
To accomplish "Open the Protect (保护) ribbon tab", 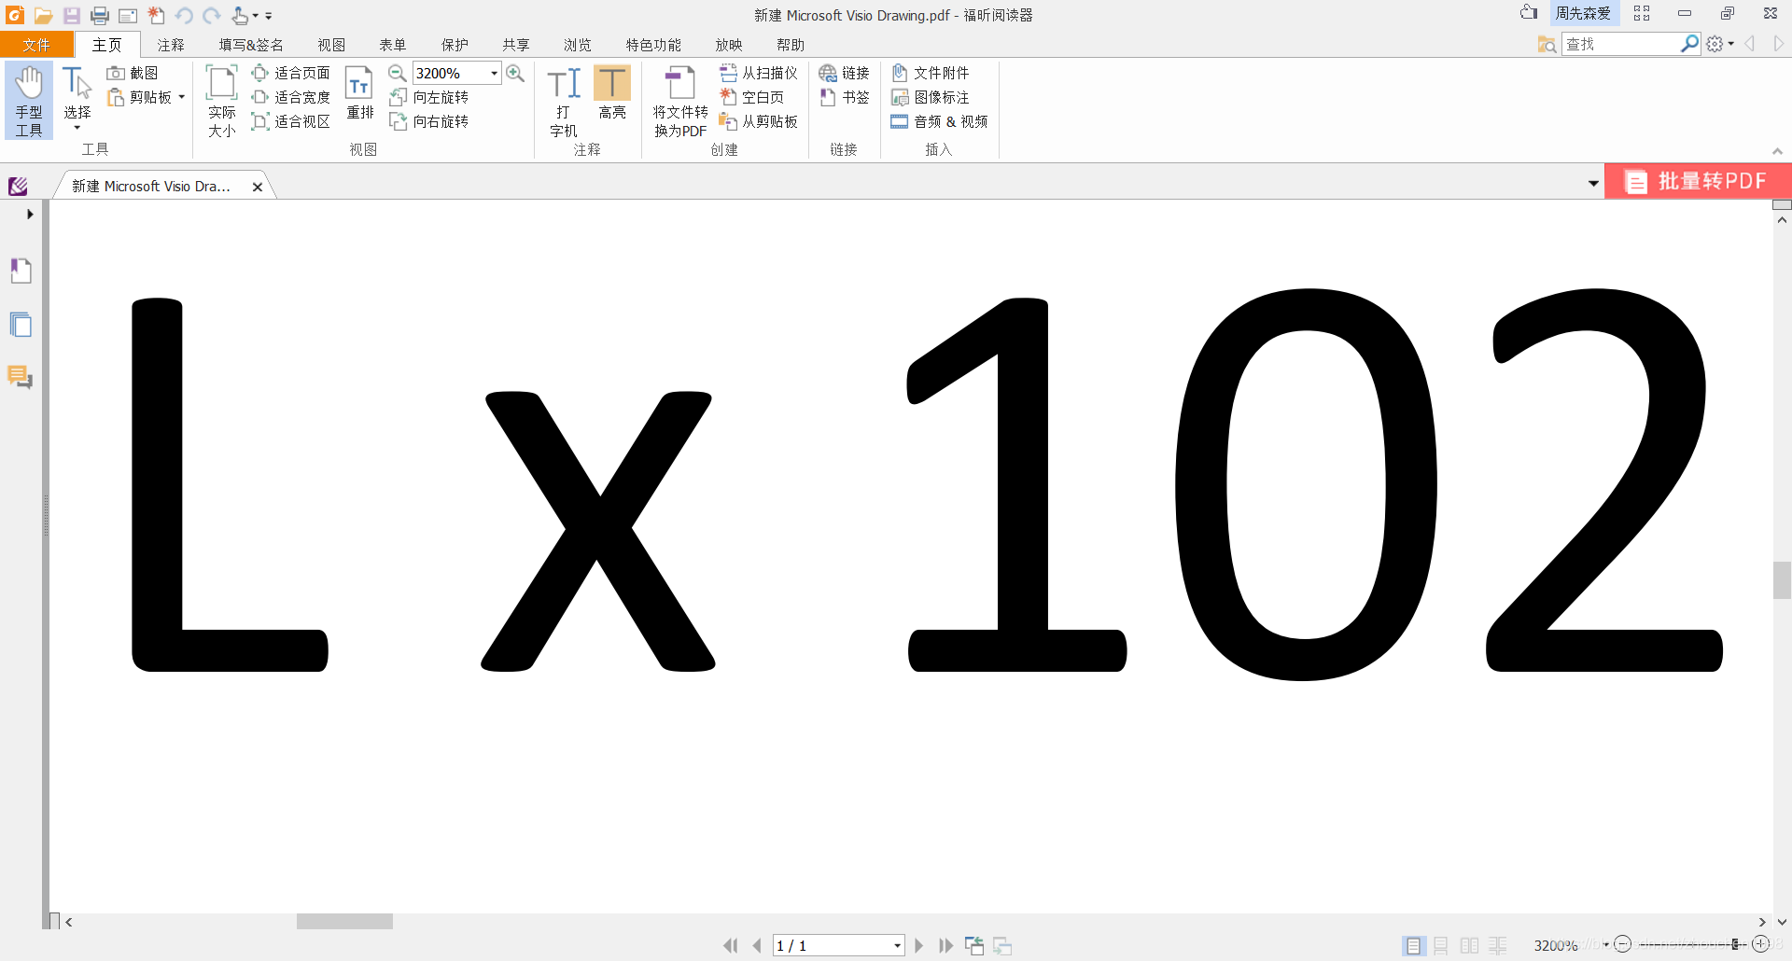I will tap(455, 45).
